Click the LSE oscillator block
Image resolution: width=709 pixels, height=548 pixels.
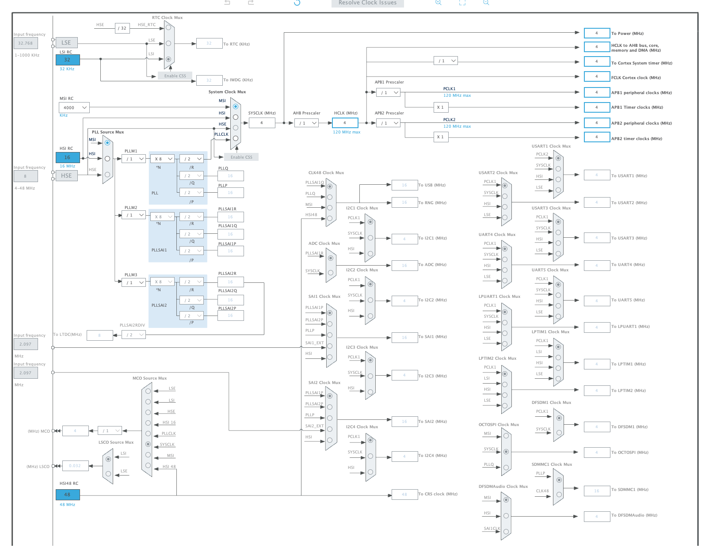pos(66,43)
